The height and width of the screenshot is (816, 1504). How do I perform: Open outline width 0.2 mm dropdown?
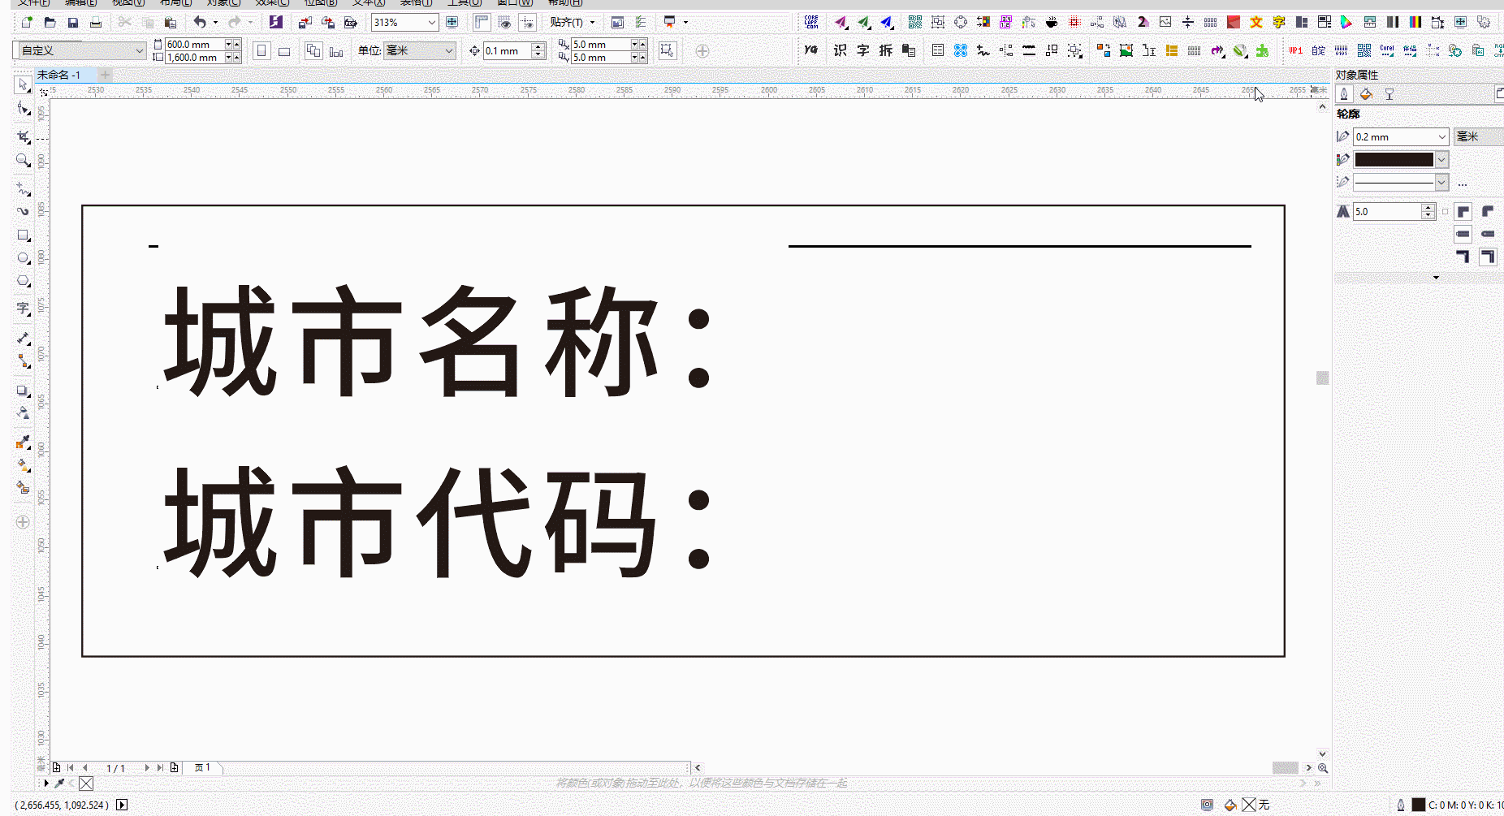[x=1441, y=137]
